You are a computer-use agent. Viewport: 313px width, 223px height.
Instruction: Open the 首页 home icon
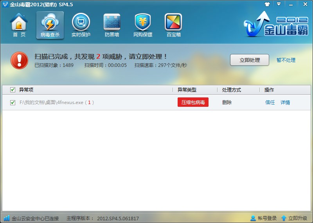[x=19, y=22]
